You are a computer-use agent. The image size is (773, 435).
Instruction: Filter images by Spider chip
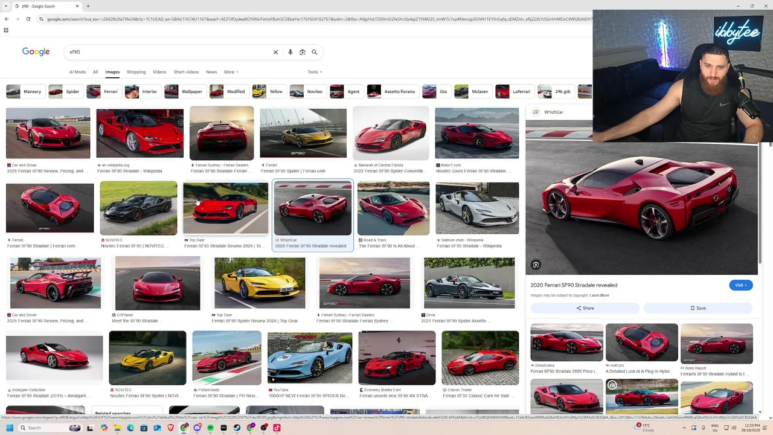[x=65, y=91]
